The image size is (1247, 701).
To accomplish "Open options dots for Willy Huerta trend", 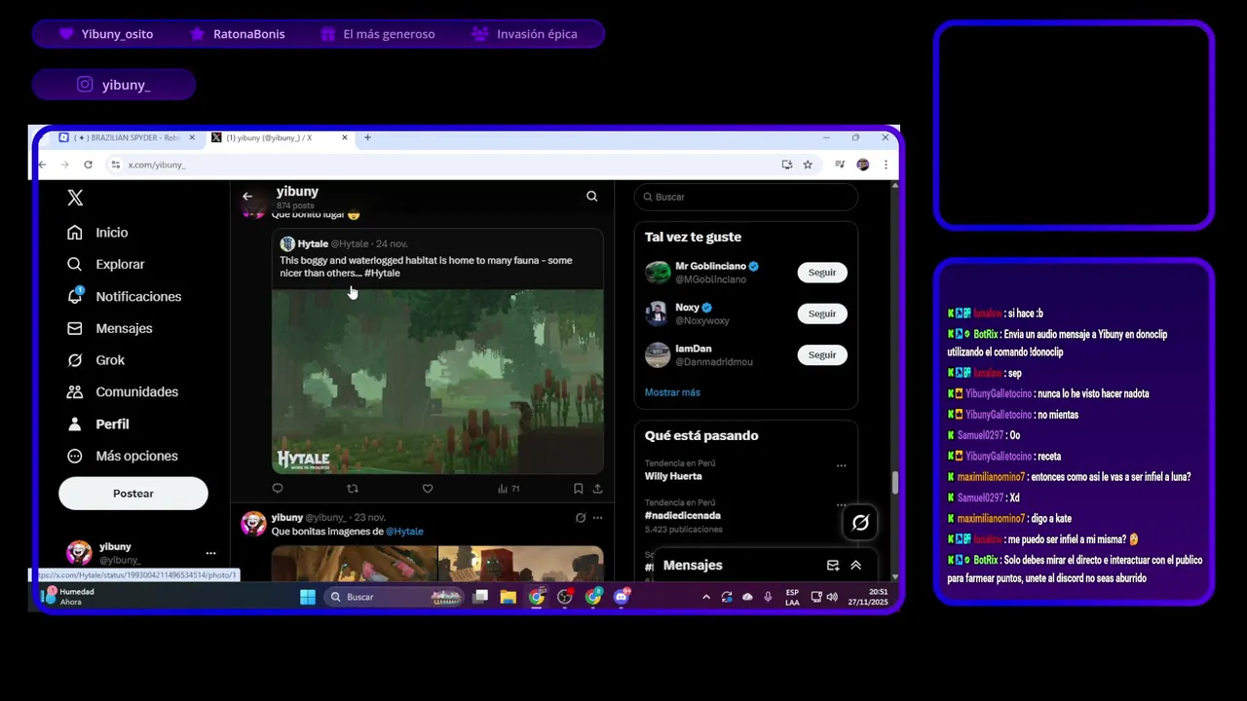I will 841,465.
